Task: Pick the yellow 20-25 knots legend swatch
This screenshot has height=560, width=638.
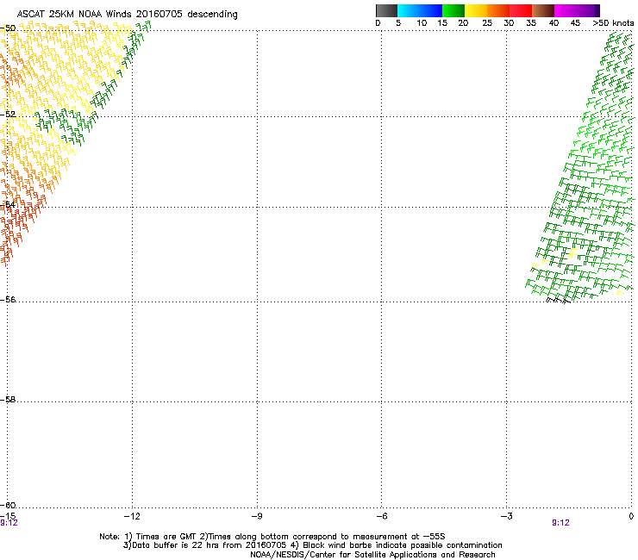Action: 476,10
